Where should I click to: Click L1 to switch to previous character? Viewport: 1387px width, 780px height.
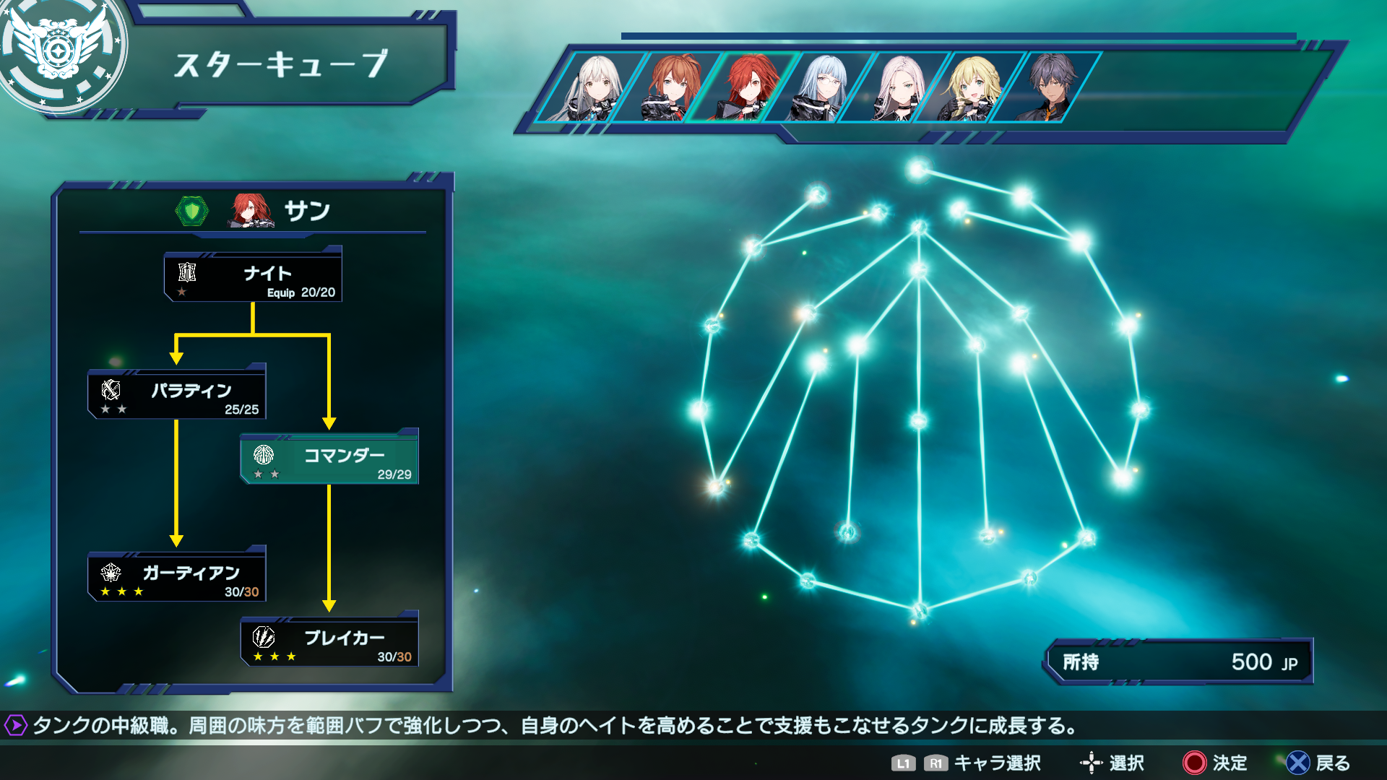pyautogui.click(x=903, y=763)
